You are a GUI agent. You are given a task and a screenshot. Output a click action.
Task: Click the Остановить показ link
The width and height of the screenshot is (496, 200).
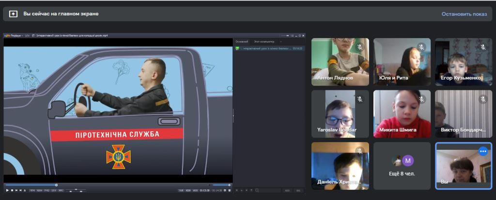coord(464,14)
